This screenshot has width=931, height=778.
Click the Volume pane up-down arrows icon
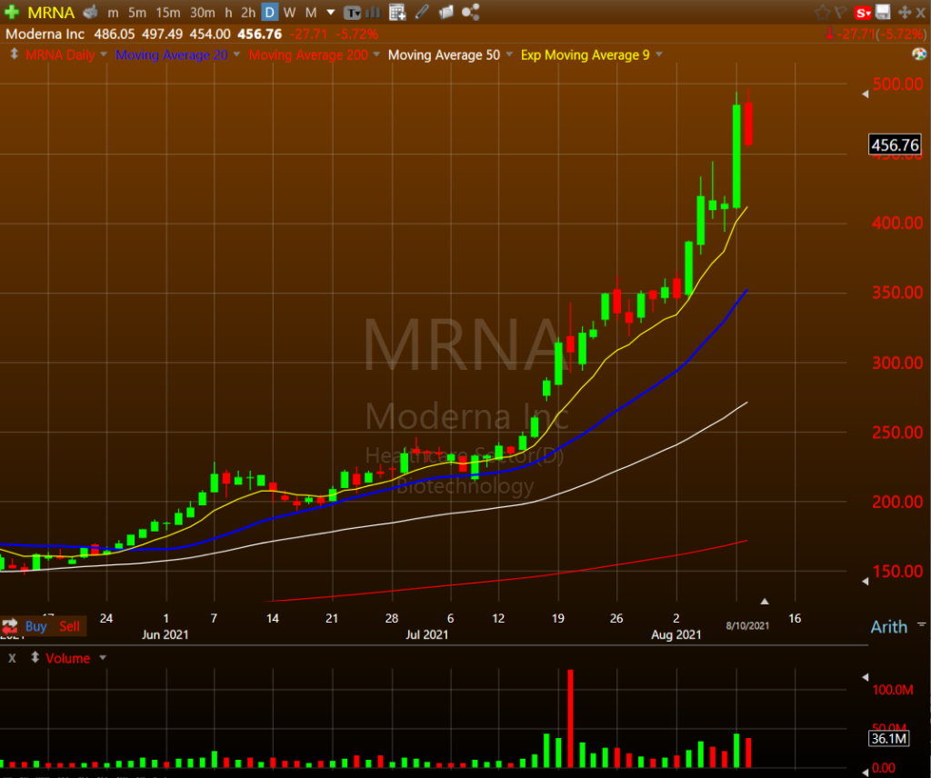[x=35, y=657]
